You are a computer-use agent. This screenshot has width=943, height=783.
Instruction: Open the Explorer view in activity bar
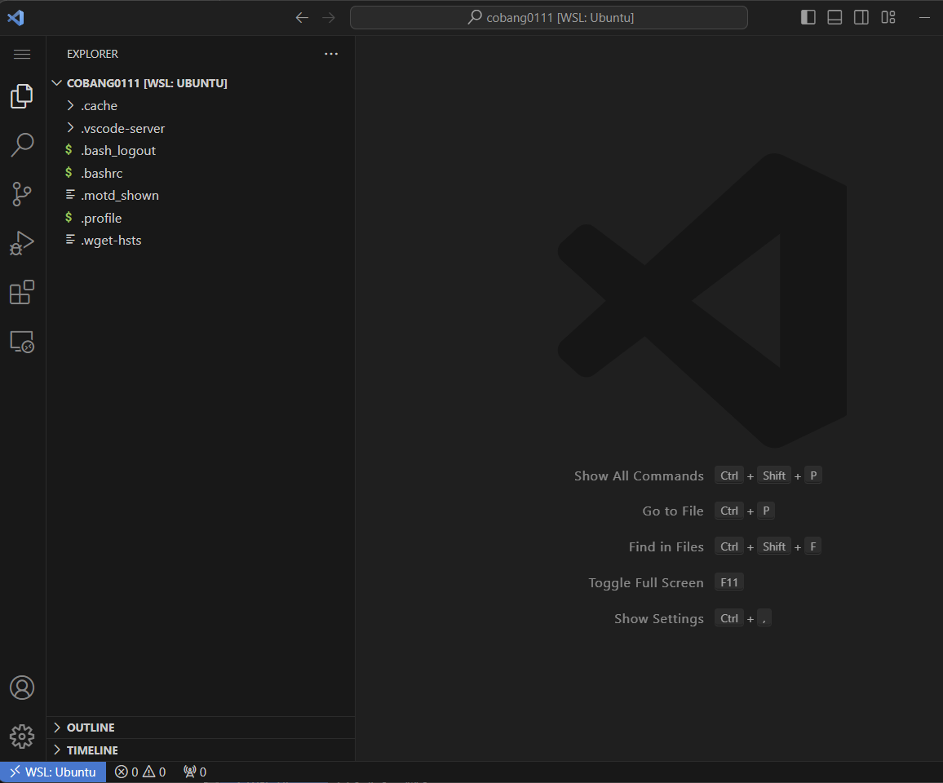[22, 96]
